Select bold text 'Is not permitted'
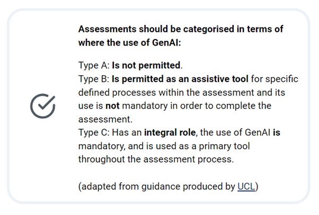319x215 pixels. [x=146, y=66]
